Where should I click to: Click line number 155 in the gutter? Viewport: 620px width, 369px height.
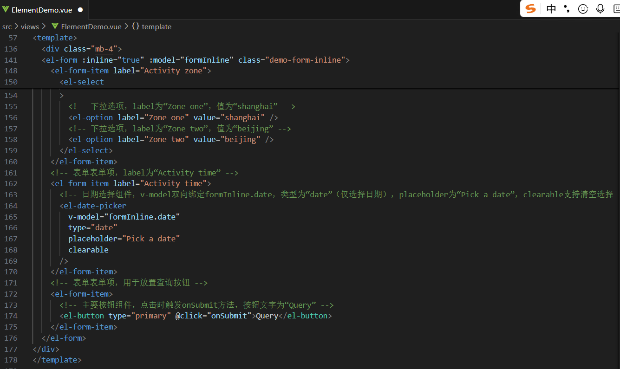click(x=11, y=106)
